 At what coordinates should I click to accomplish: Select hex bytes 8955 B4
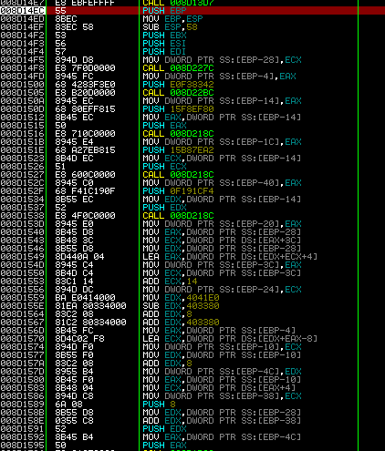click(74, 372)
